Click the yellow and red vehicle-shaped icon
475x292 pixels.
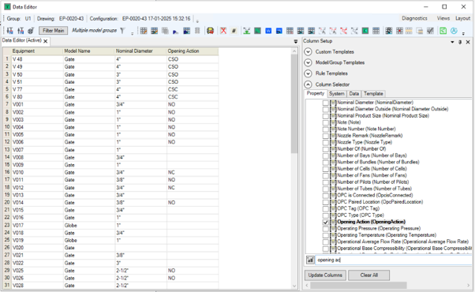[210, 31]
